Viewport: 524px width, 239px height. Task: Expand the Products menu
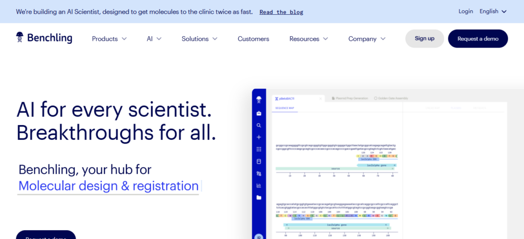[x=110, y=39]
